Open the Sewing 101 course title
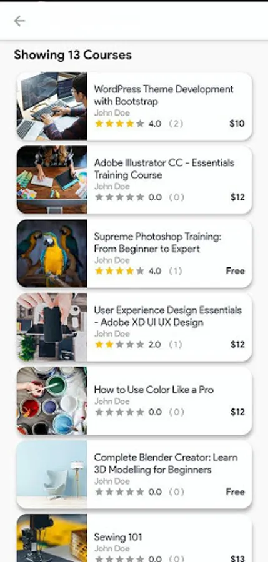This screenshot has height=562, width=268. (118, 537)
